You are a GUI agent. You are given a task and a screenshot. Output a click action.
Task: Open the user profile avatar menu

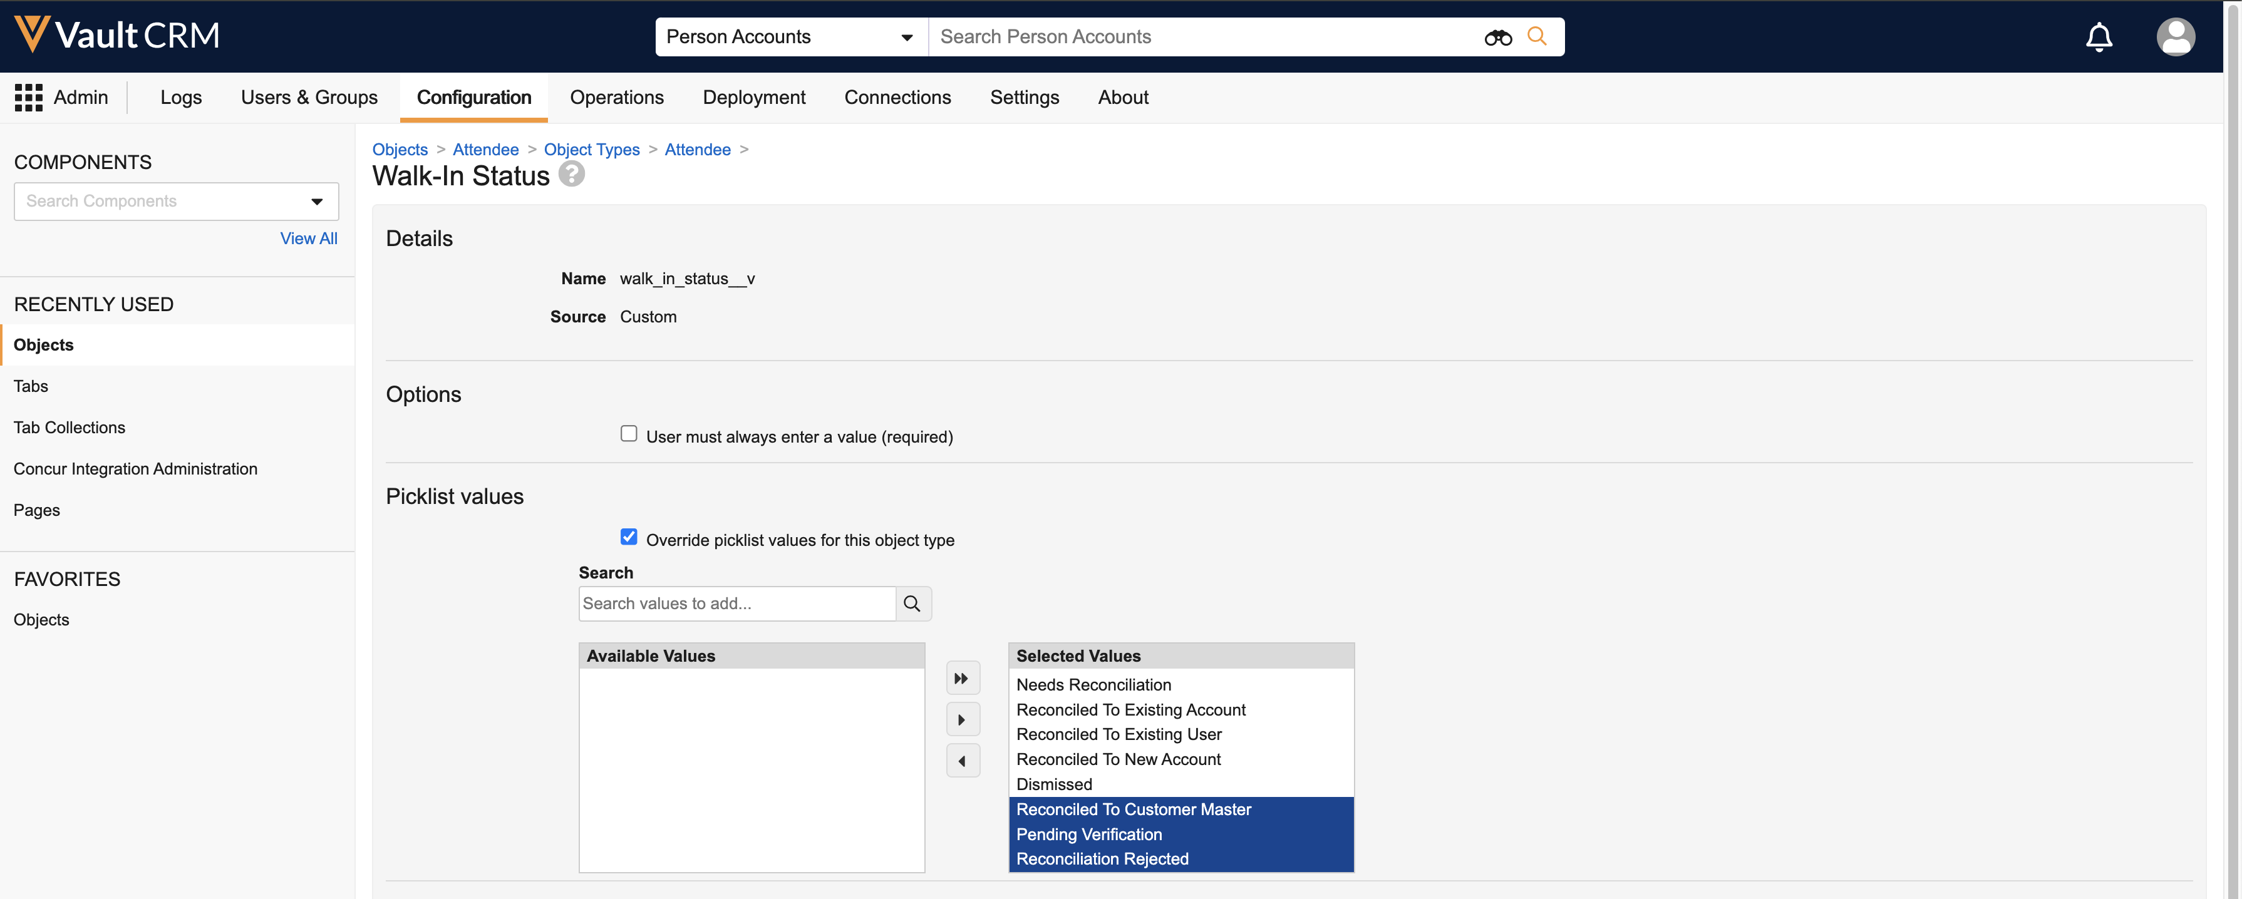[2174, 38]
